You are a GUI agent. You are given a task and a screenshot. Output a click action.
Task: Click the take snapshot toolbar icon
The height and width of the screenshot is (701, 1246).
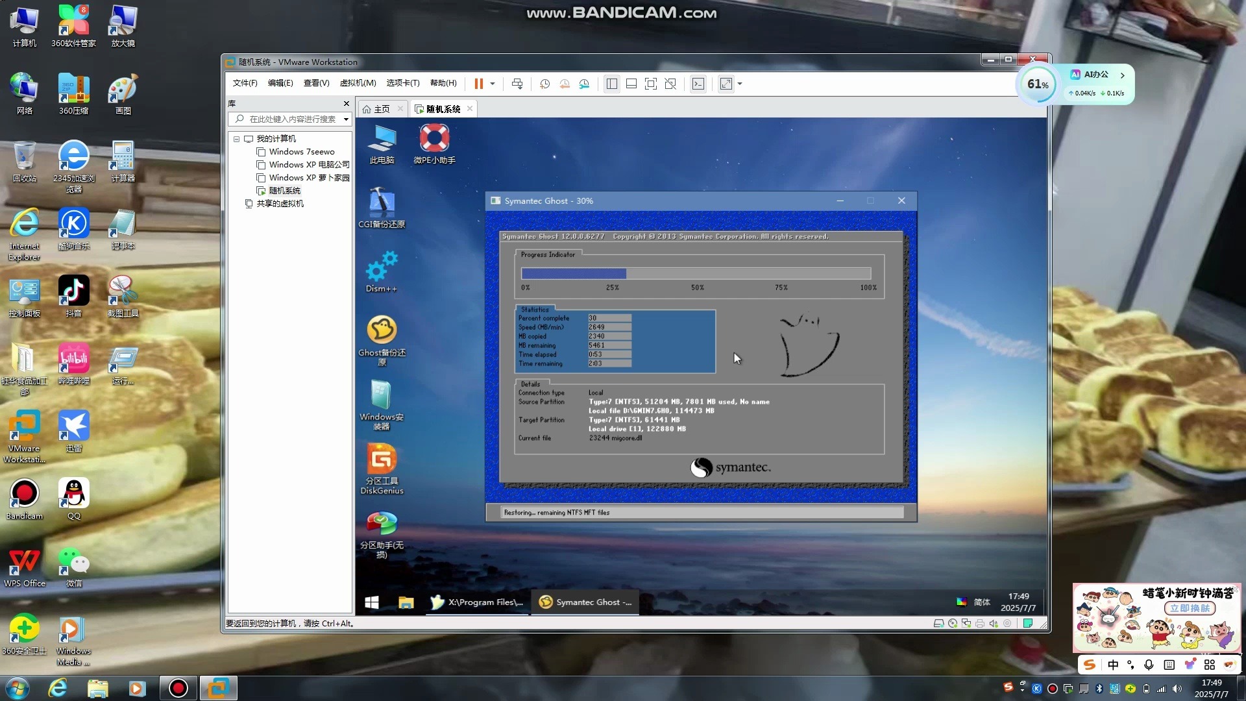pos(544,84)
